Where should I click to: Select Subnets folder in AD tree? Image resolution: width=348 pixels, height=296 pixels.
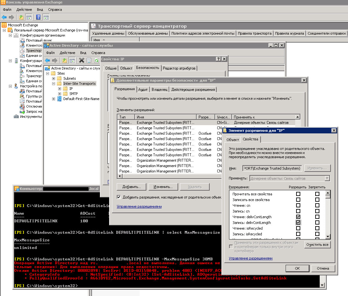[69, 78]
